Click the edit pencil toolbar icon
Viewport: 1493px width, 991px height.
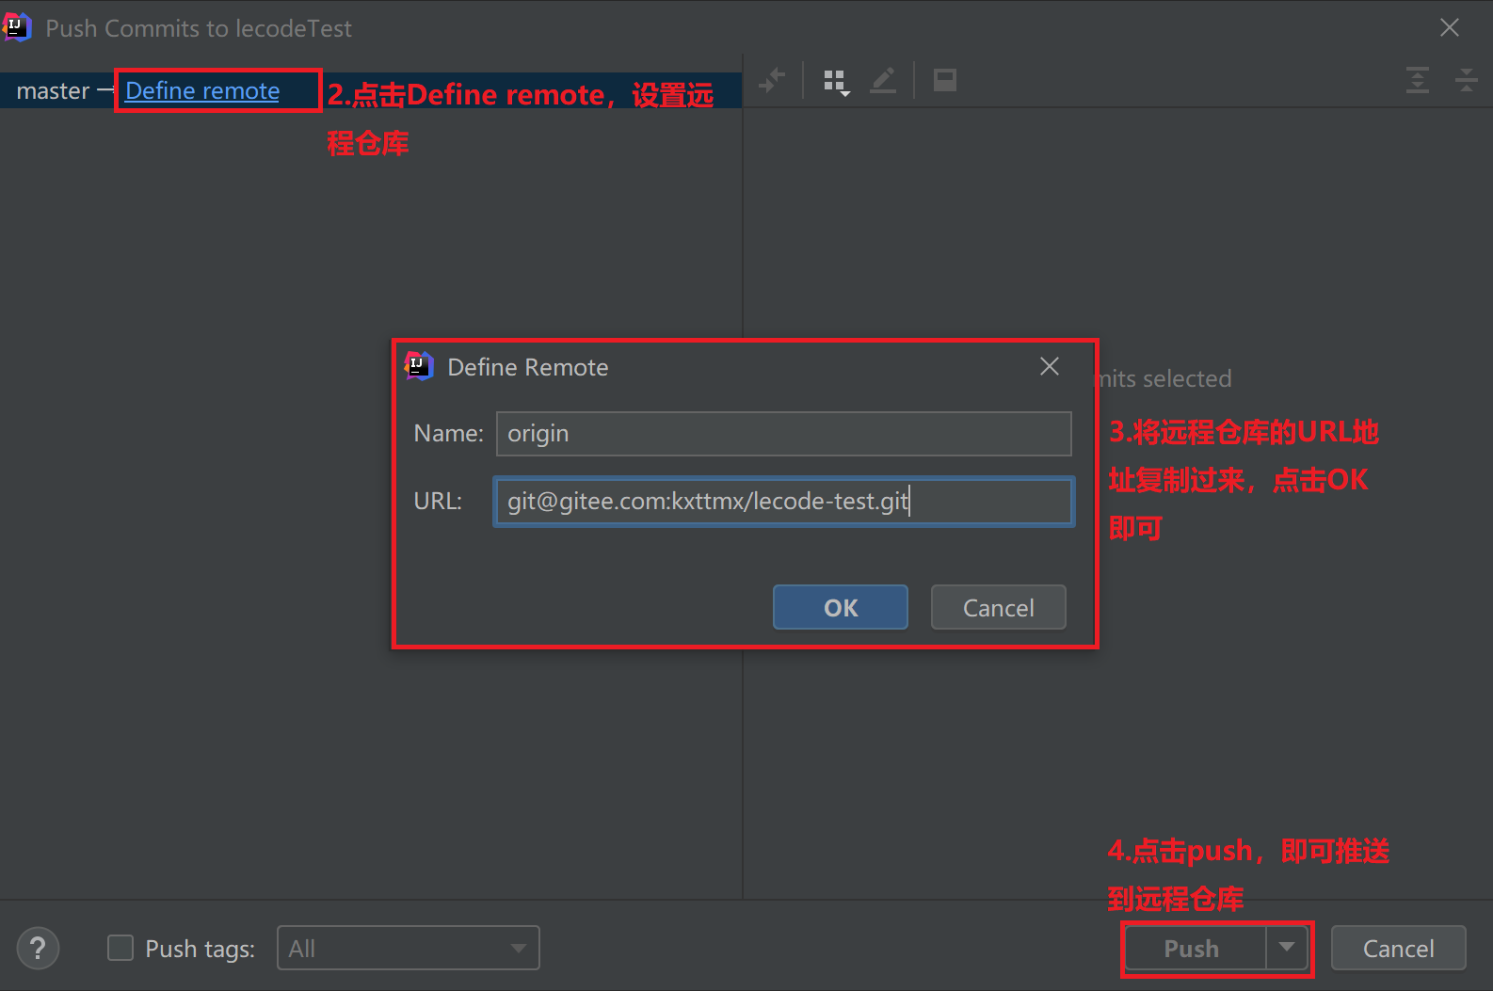pos(883,81)
